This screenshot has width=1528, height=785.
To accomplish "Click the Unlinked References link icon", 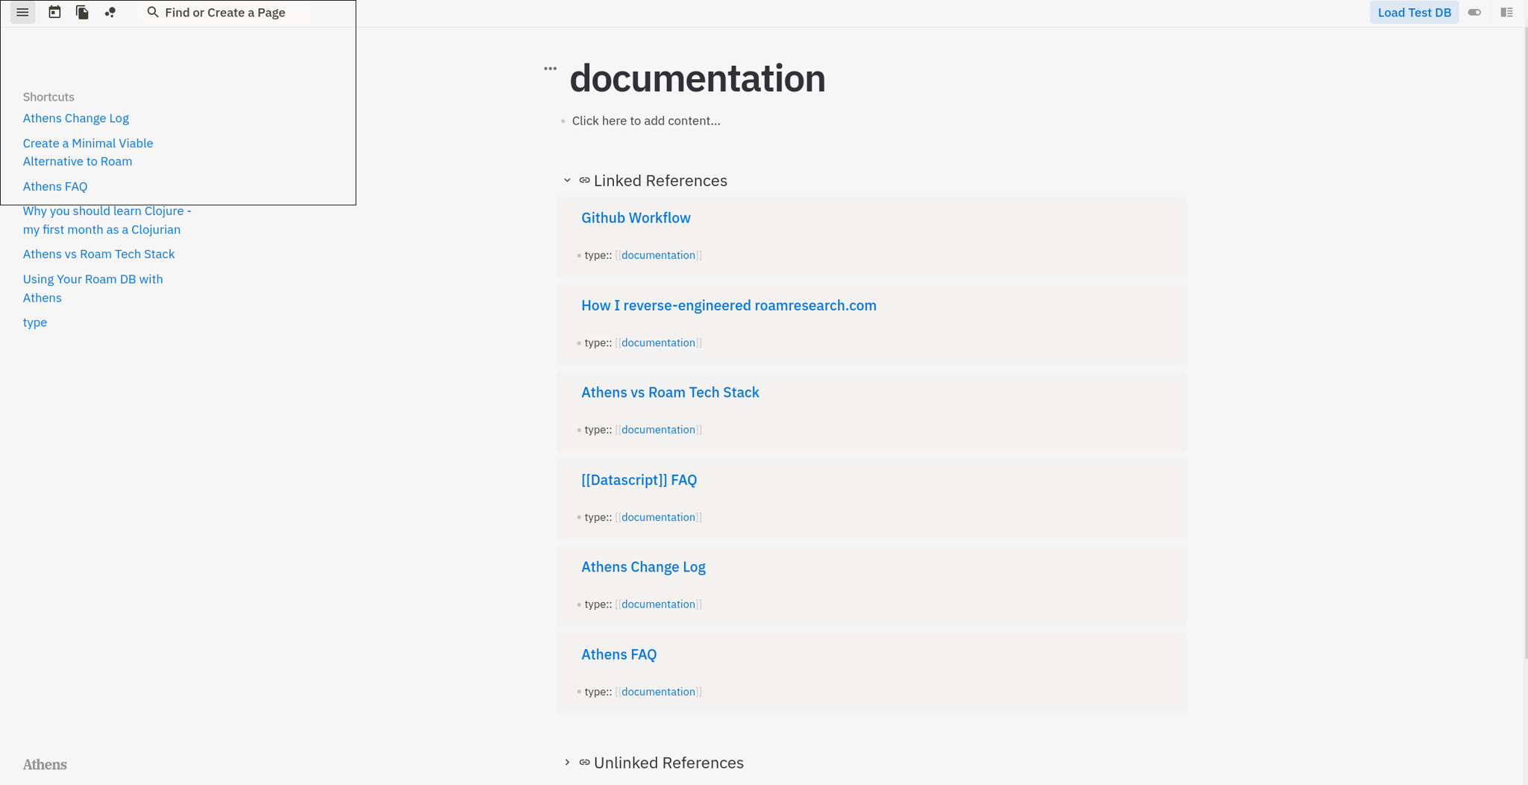I will coord(584,763).
